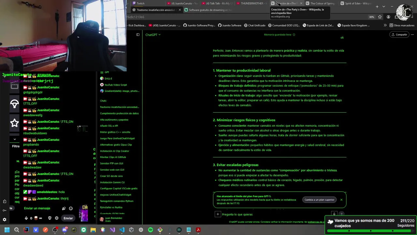Open File Explorer from the taskbar
Image resolution: width=417 pixels, height=235 pixels.
pos(93,230)
